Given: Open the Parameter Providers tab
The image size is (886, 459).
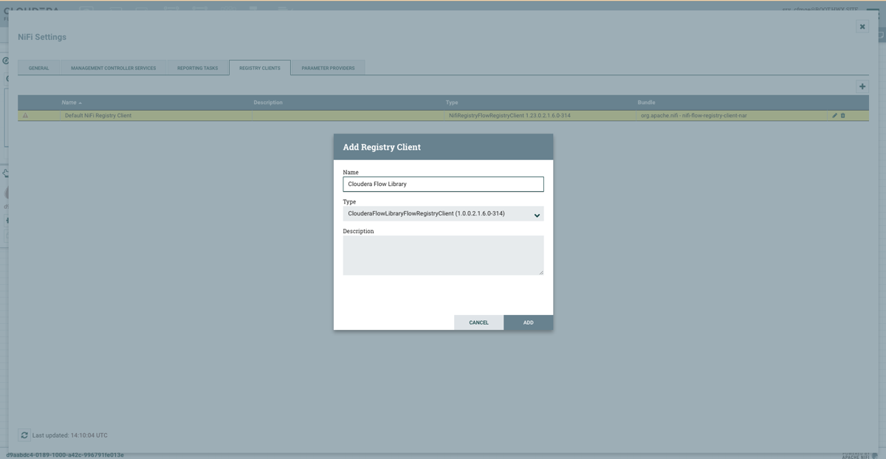Looking at the screenshot, I should click(x=328, y=68).
